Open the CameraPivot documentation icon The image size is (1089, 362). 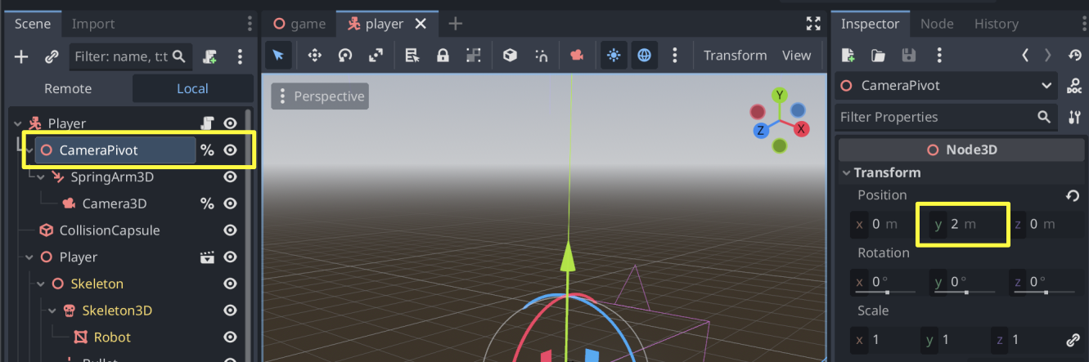[x=1074, y=86]
